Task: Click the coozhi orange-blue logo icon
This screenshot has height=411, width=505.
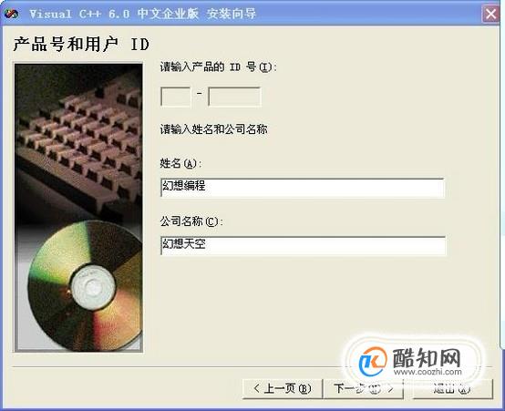Action: [372, 361]
